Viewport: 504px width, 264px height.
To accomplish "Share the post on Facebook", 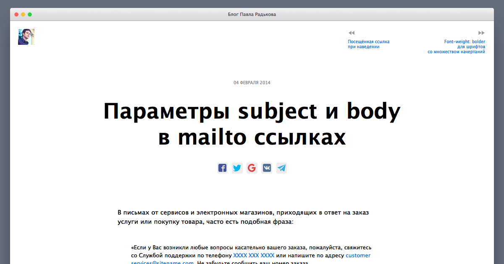I will coord(222,168).
